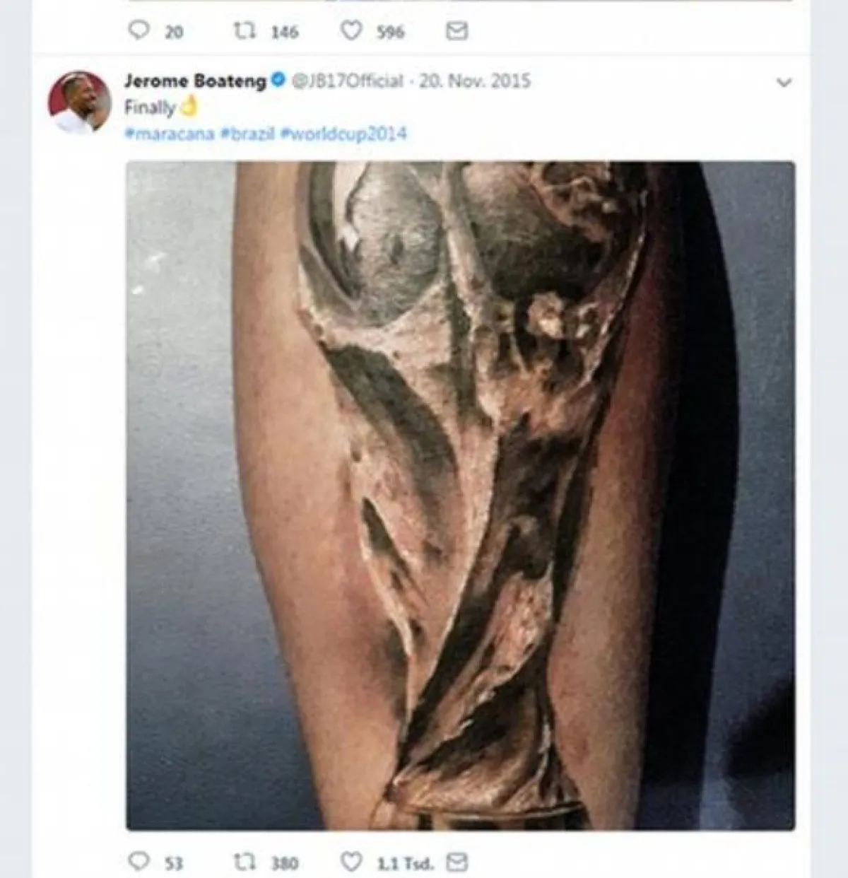Like the Boateng tweet with 1,1 Tsd. likes

click(x=351, y=861)
